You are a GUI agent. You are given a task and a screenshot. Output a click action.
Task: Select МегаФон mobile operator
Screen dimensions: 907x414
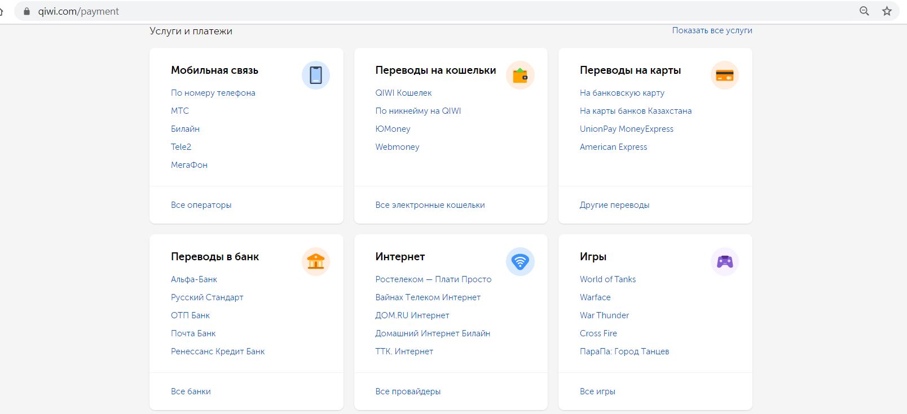click(x=189, y=165)
